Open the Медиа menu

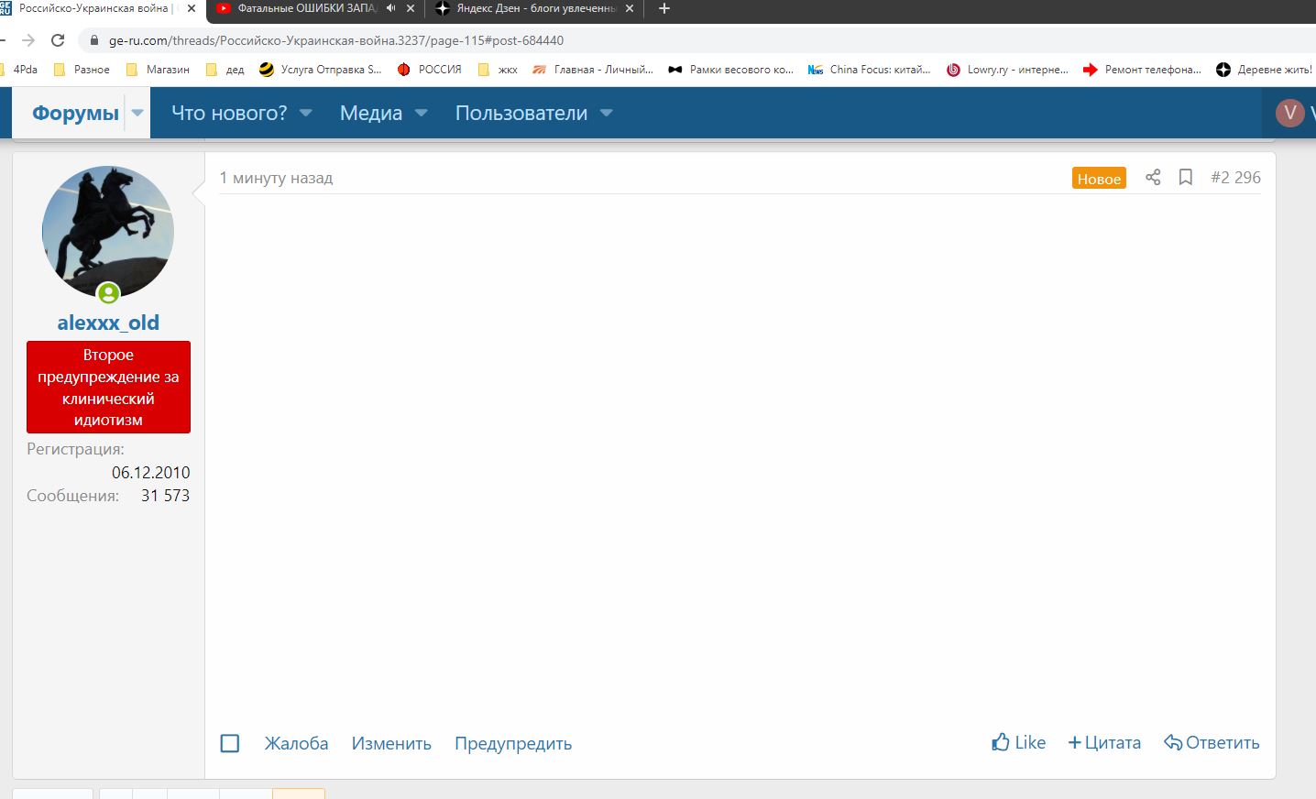coord(371,113)
